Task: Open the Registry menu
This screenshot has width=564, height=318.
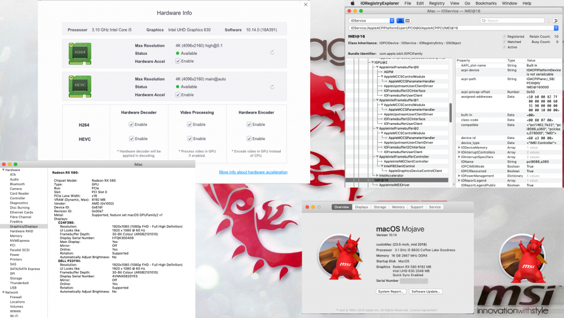Action: tap(437, 3)
